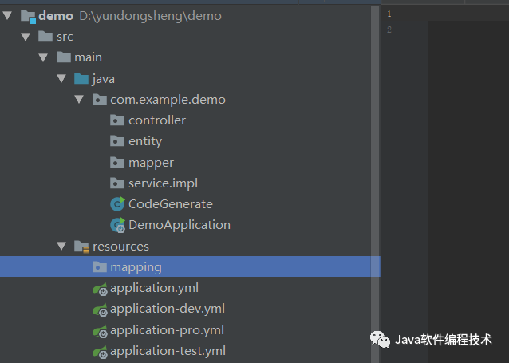Image resolution: width=509 pixels, height=363 pixels.
Task: Click the mapping folder icon
Action: pos(100,267)
